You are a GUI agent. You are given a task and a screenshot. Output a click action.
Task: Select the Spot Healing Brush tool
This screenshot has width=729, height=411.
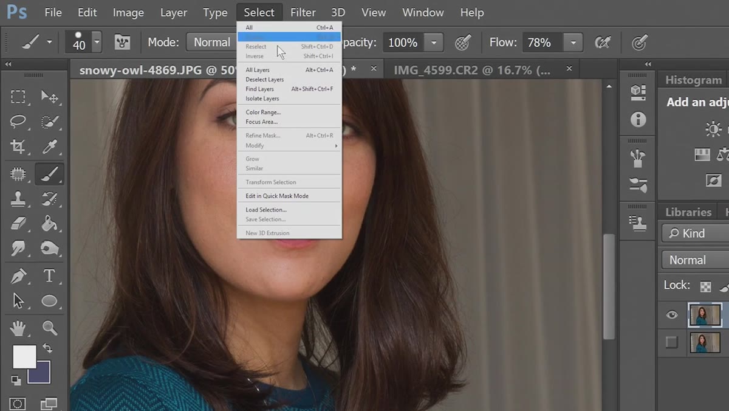point(18,174)
